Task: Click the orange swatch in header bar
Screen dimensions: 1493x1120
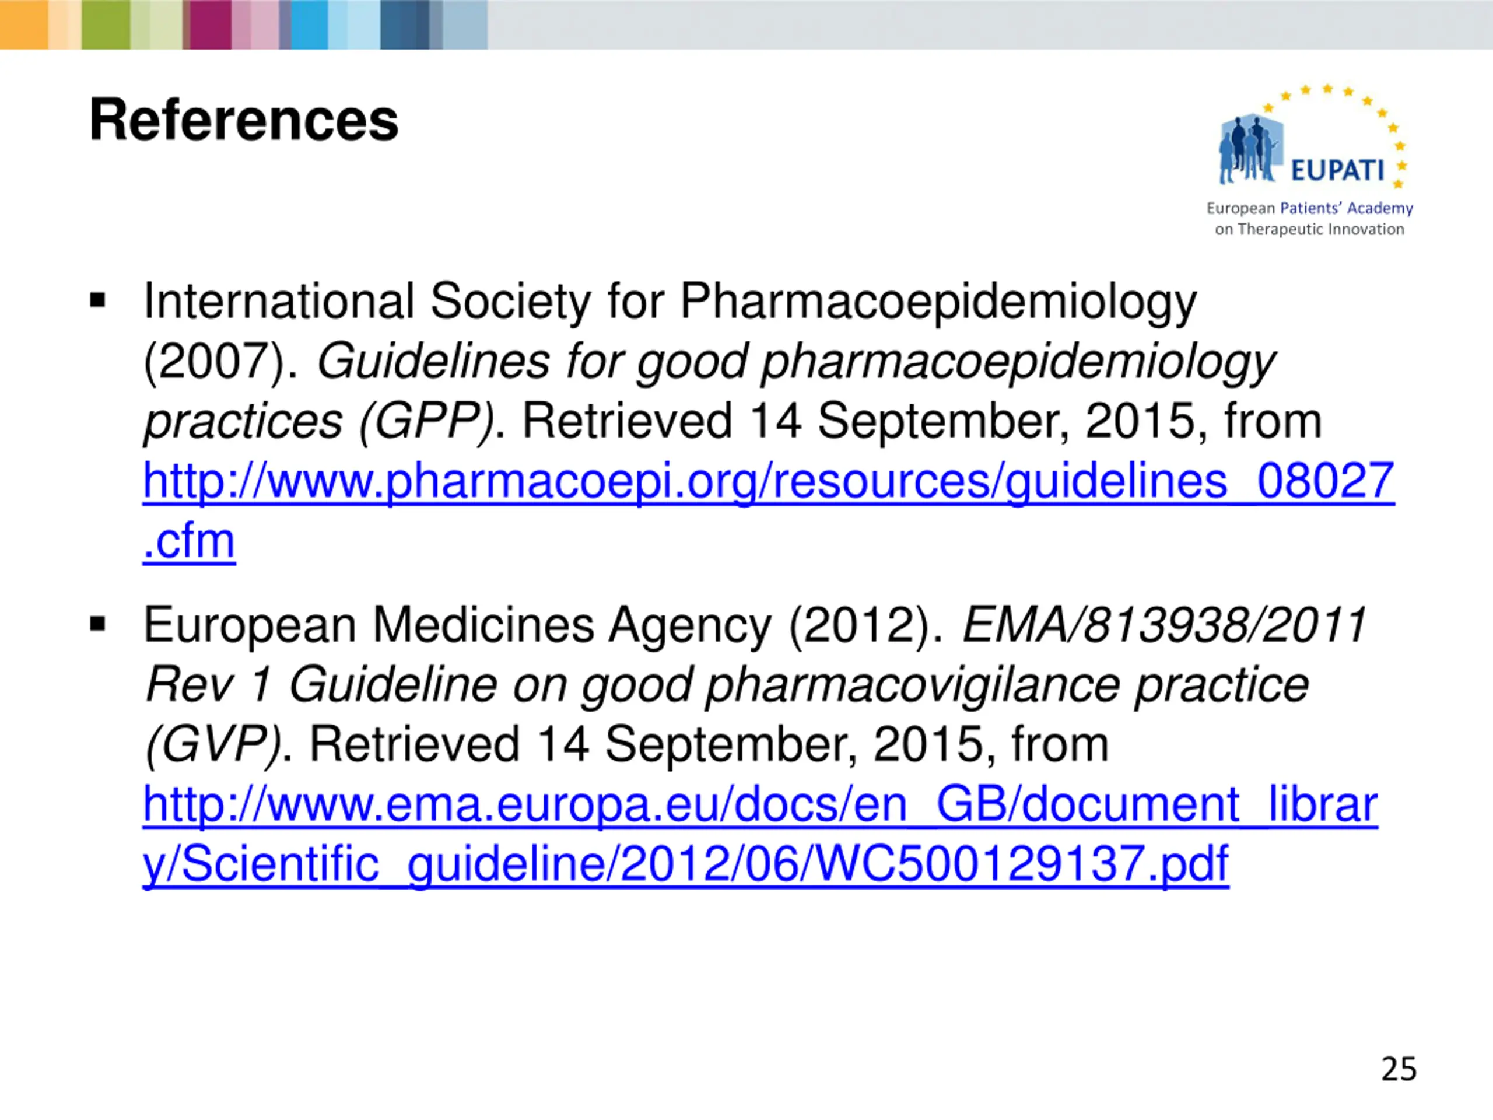Action: [24, 24]
